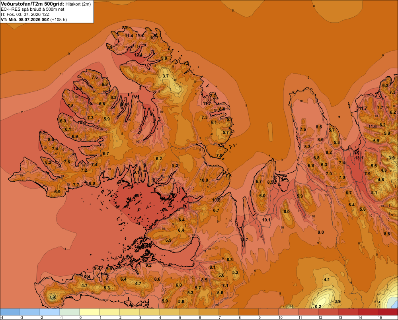The height and width of the screenshot is (320, 398).
Task: Click the 11.4 temperature label
Action: click(129, 36)
